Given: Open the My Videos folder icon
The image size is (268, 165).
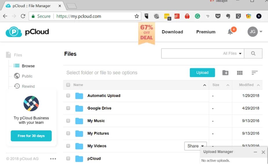Looking at the screenshot, I should tap(79, 146).
